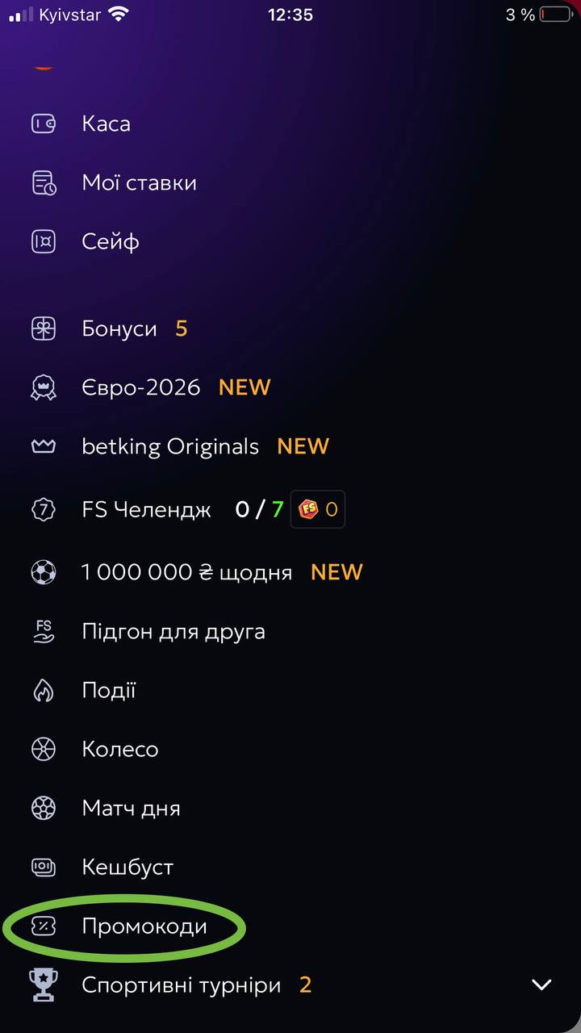This screenshot has height=1033, width=581.
Task: Tap the battery indicator in status bar
Action: 555,15
